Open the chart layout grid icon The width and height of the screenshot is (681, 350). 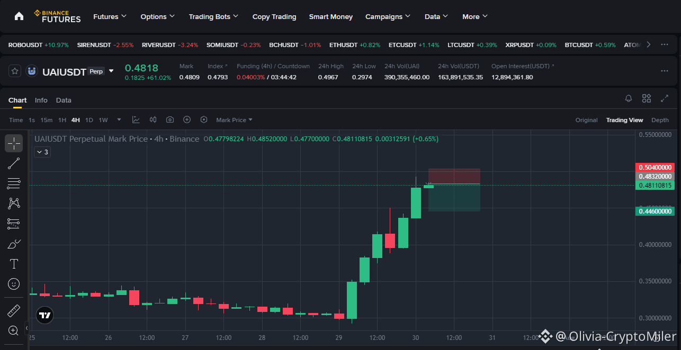[647, 98]
